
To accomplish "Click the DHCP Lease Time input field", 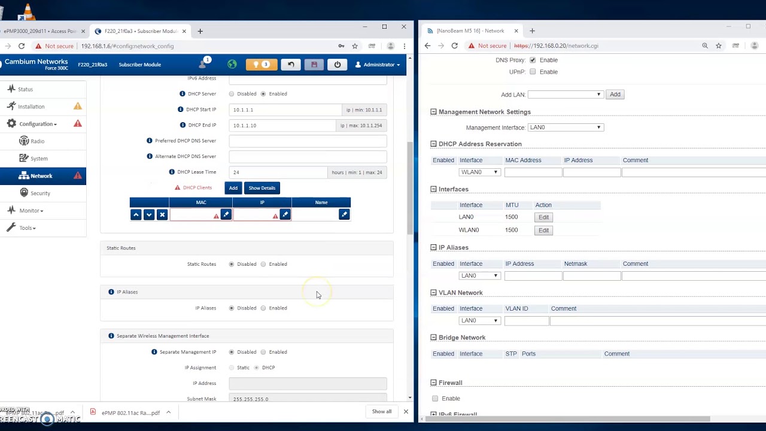I will [x=279, y=172].
